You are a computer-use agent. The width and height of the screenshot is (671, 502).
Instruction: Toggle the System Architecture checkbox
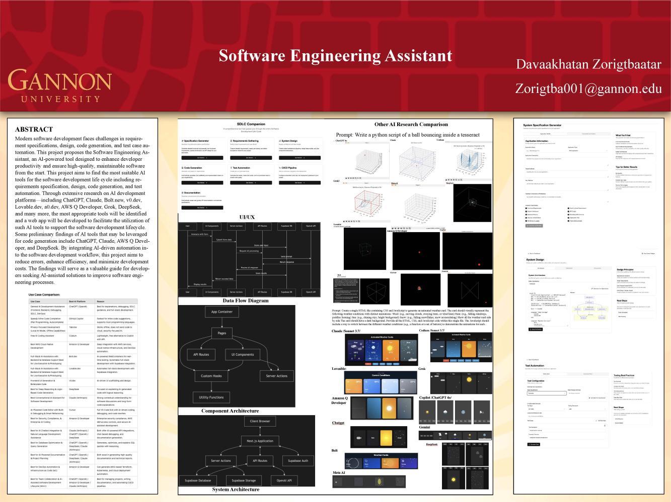(x=527, y=212)
